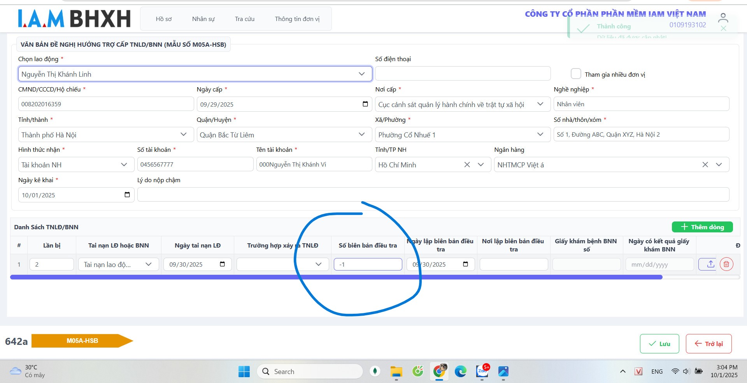747x383 pixels.
Task: Click the Số tài khoản field
Action: 195,164
